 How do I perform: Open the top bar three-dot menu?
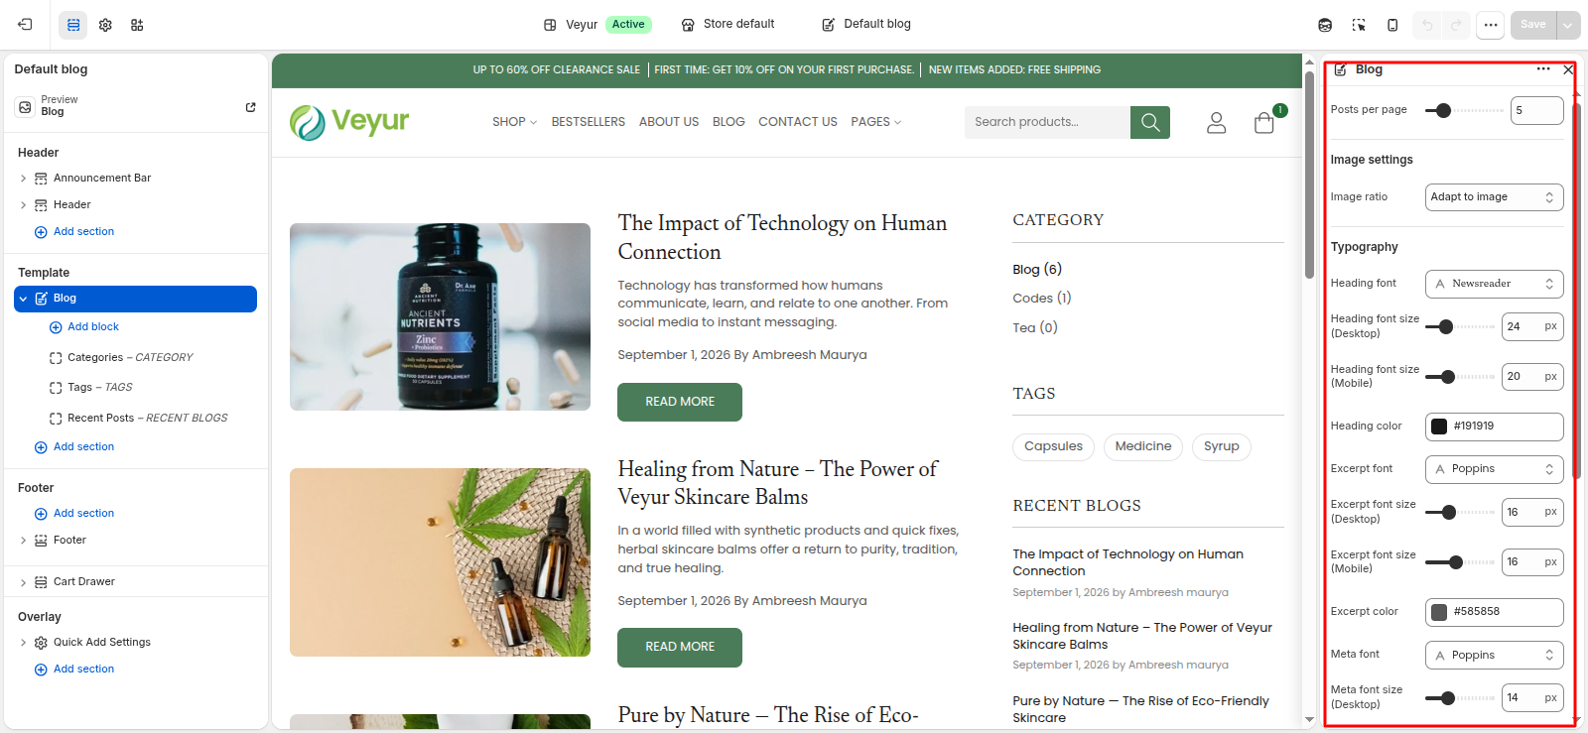1490,25
